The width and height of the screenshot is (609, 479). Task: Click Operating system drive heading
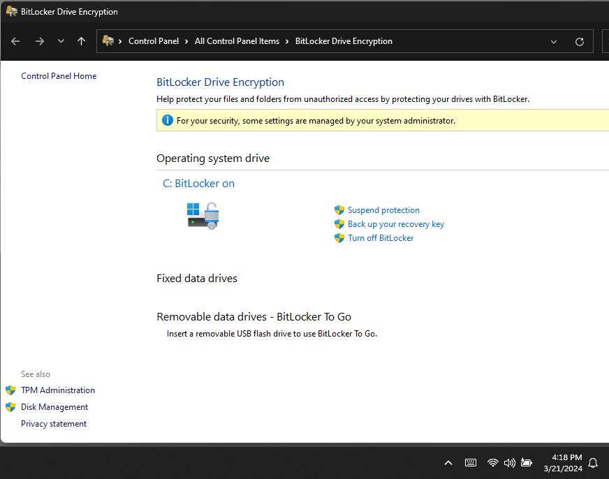pyautogui.click(x=213, y=159)
